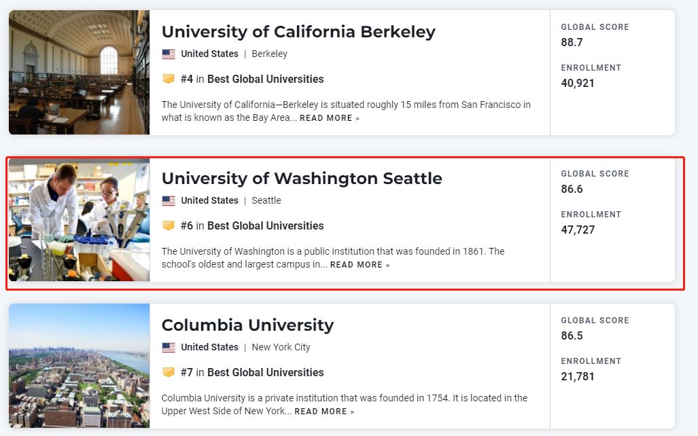Click '#7 in Best Global Universities' ranking link
This screenshot has height=436, width=698.
[x=252, y=372]
